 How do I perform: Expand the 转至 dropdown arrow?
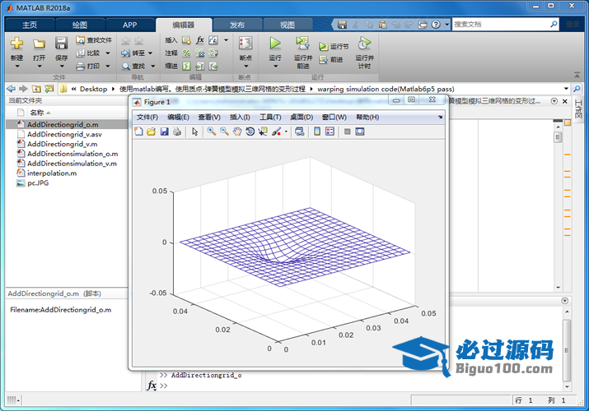pos(150,53)
